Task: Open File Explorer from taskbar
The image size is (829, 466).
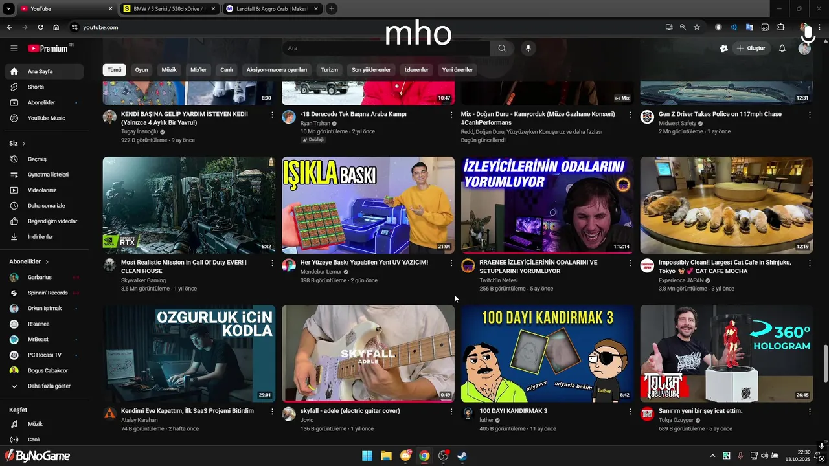Action: click(386, 456)
